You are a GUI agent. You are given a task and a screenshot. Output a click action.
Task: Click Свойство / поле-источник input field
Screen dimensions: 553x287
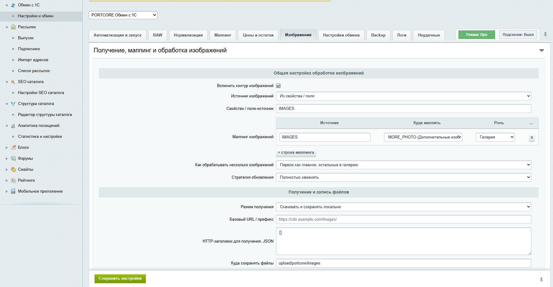pyautogui.click(x=404, y=109)
